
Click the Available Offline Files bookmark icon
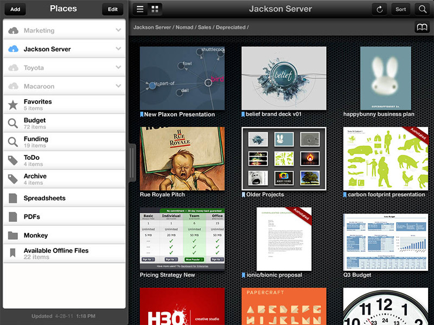click(13, 253)
